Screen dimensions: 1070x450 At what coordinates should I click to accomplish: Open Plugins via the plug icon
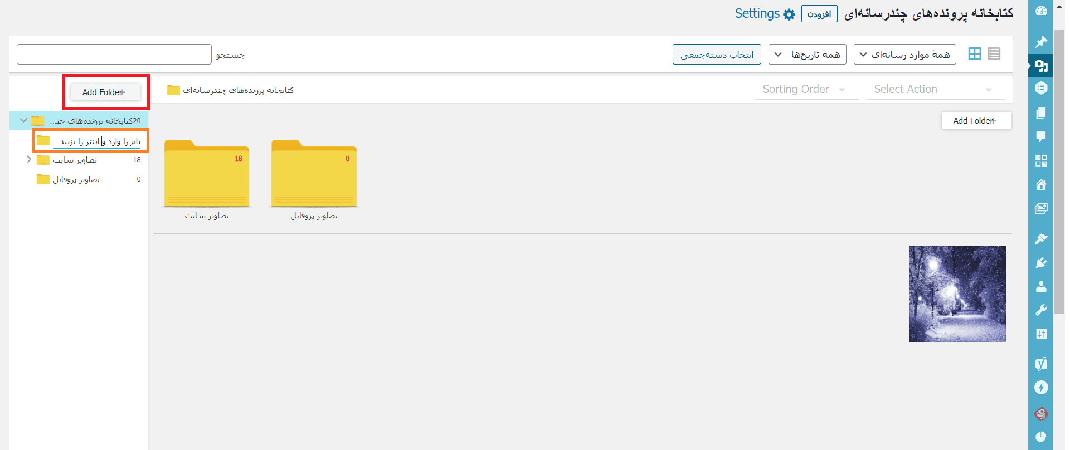point(1040,263)
